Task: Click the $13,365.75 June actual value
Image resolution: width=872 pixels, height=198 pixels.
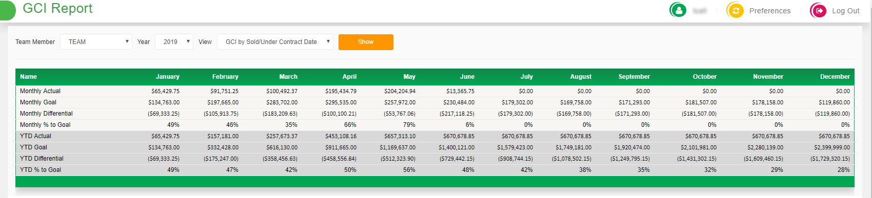Action: [460, 91]
